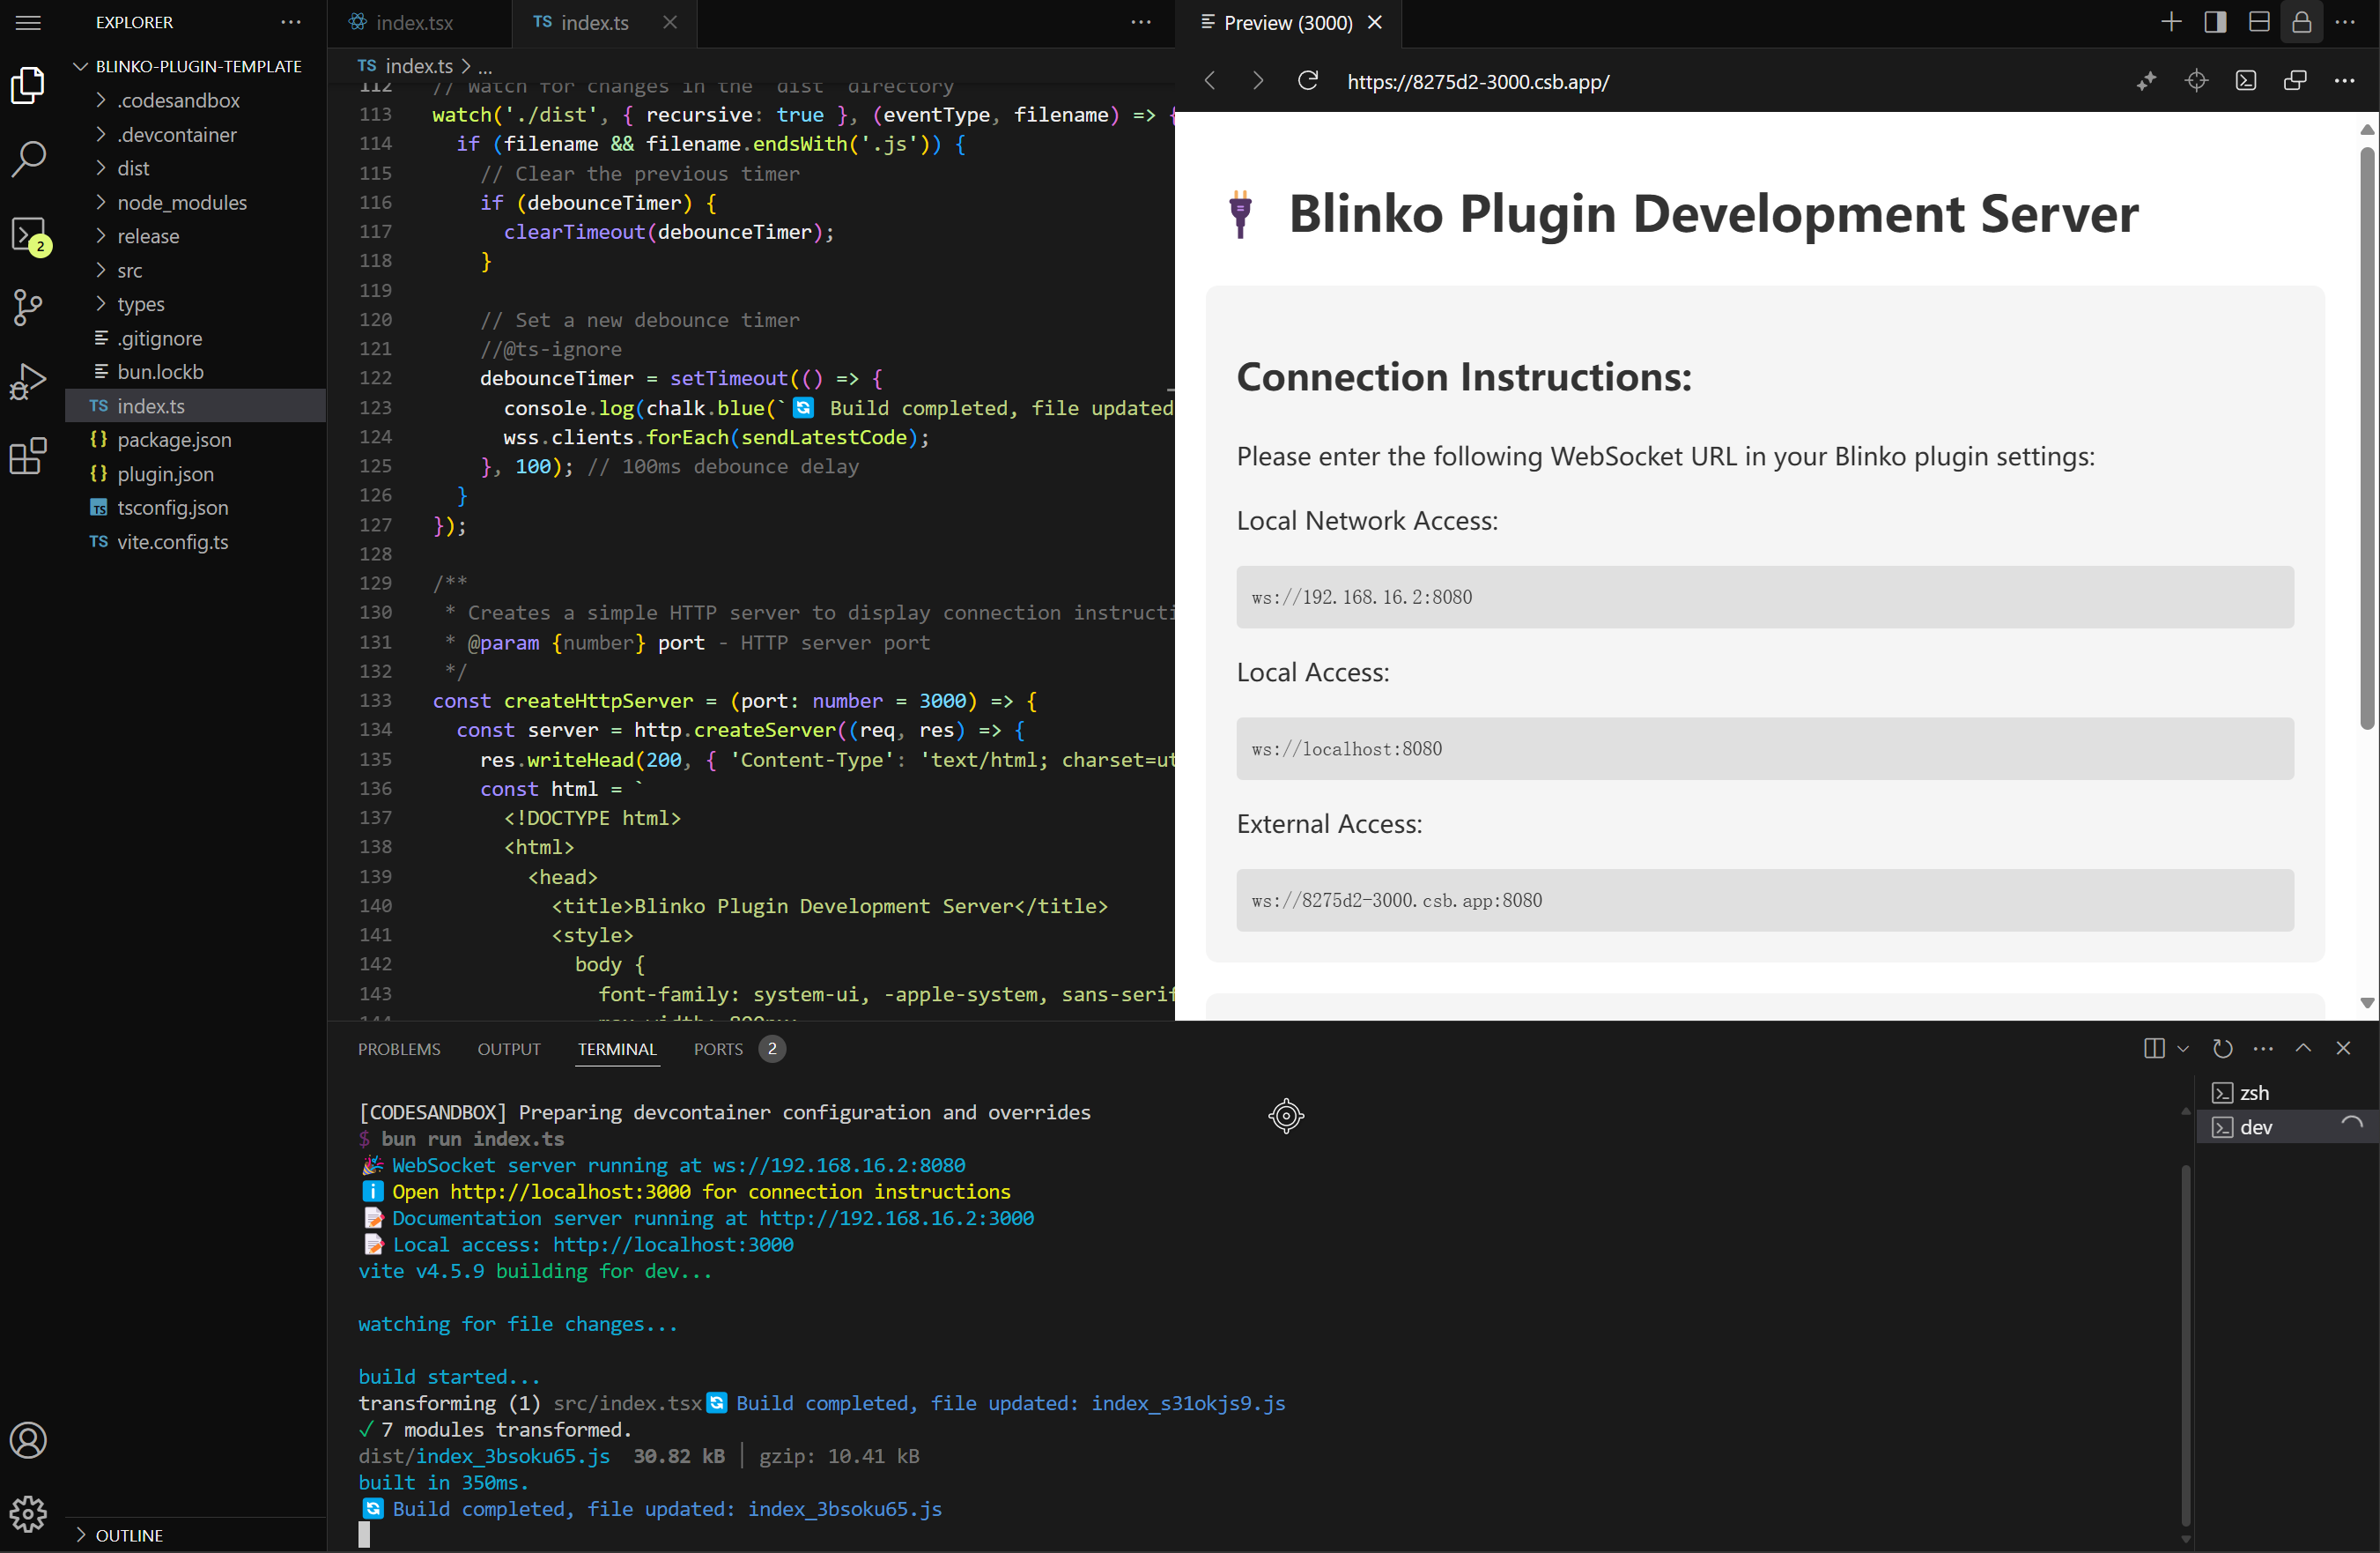2380x1553 pixels.
Task: Open the Source Control view
Action: click(28, 308)
